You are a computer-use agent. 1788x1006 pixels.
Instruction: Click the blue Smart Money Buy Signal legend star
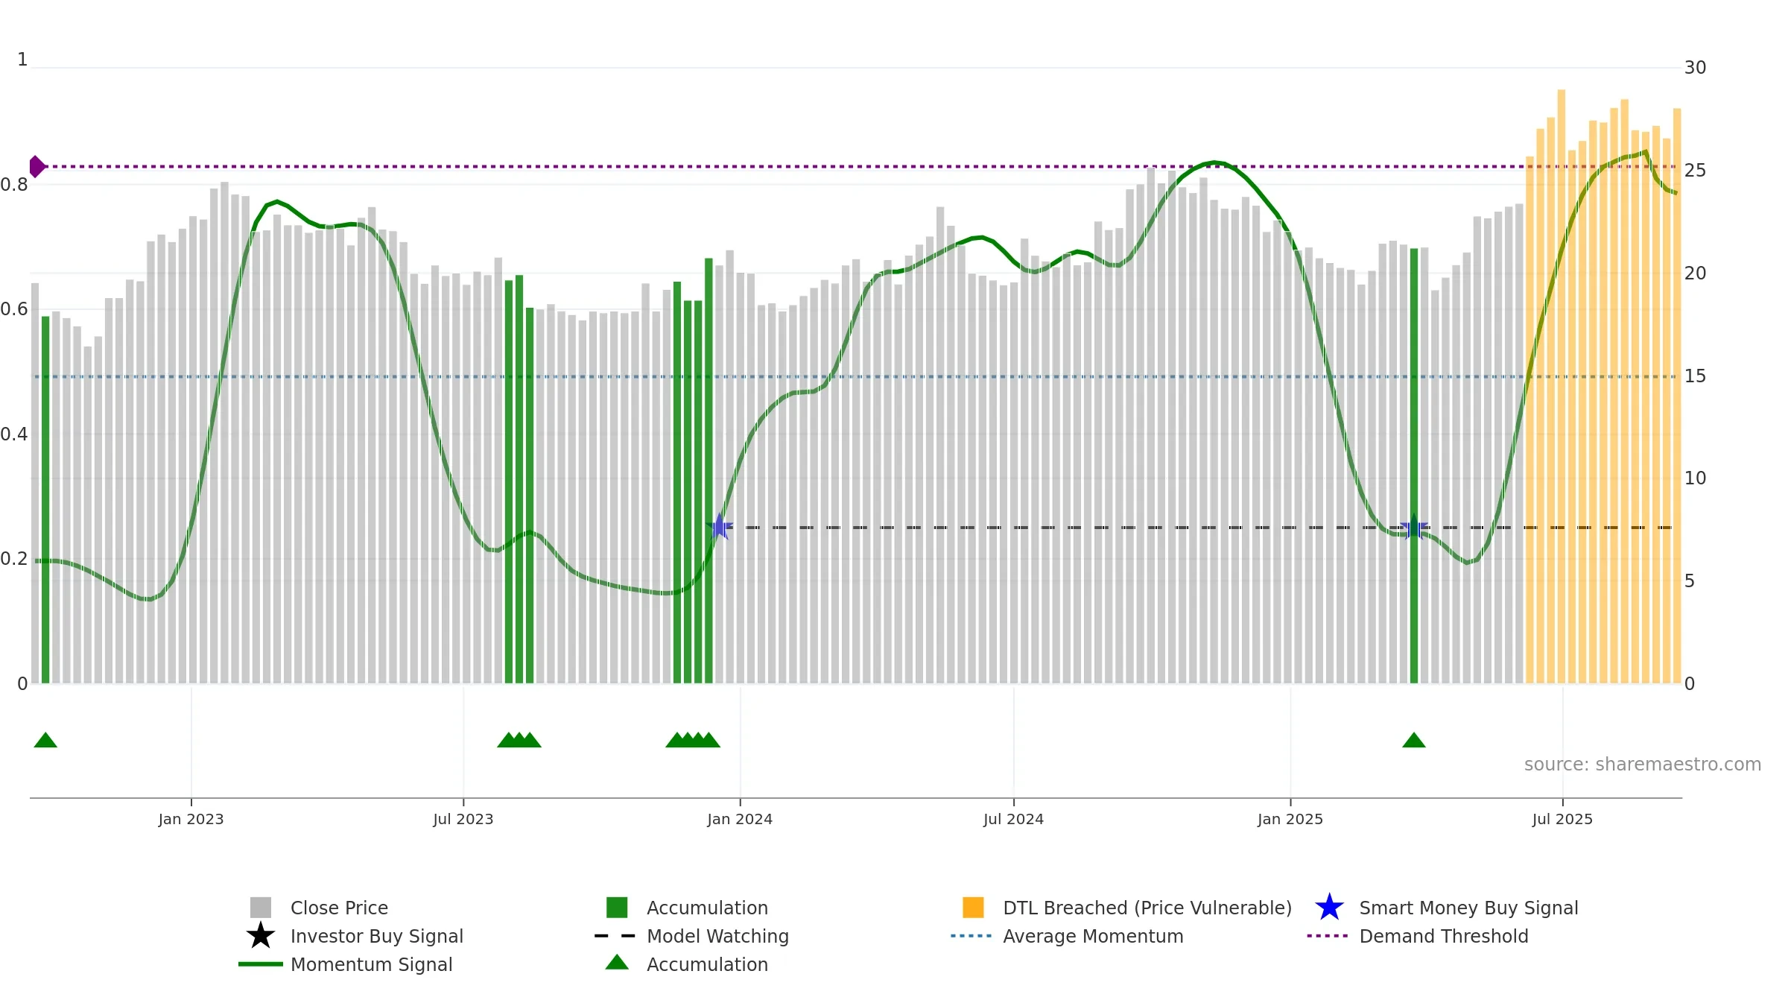pos(1329,908)
